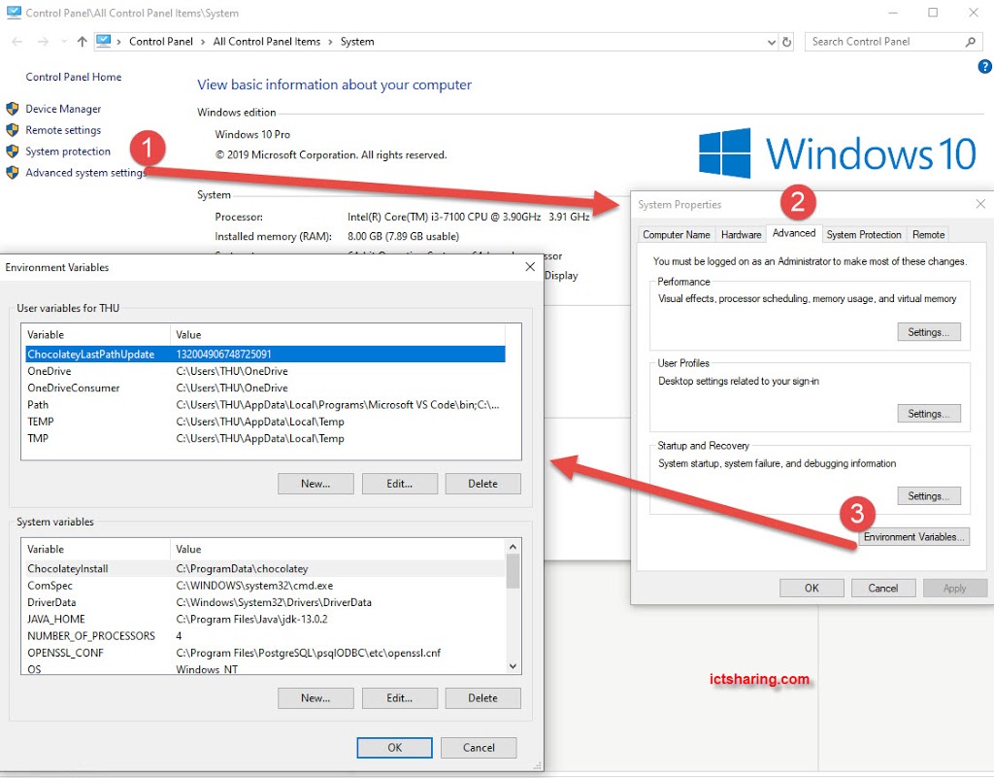Screen dimensions: 994x778
Task: Select the OPENSSL_CONF system variable row
Action: 265,653
